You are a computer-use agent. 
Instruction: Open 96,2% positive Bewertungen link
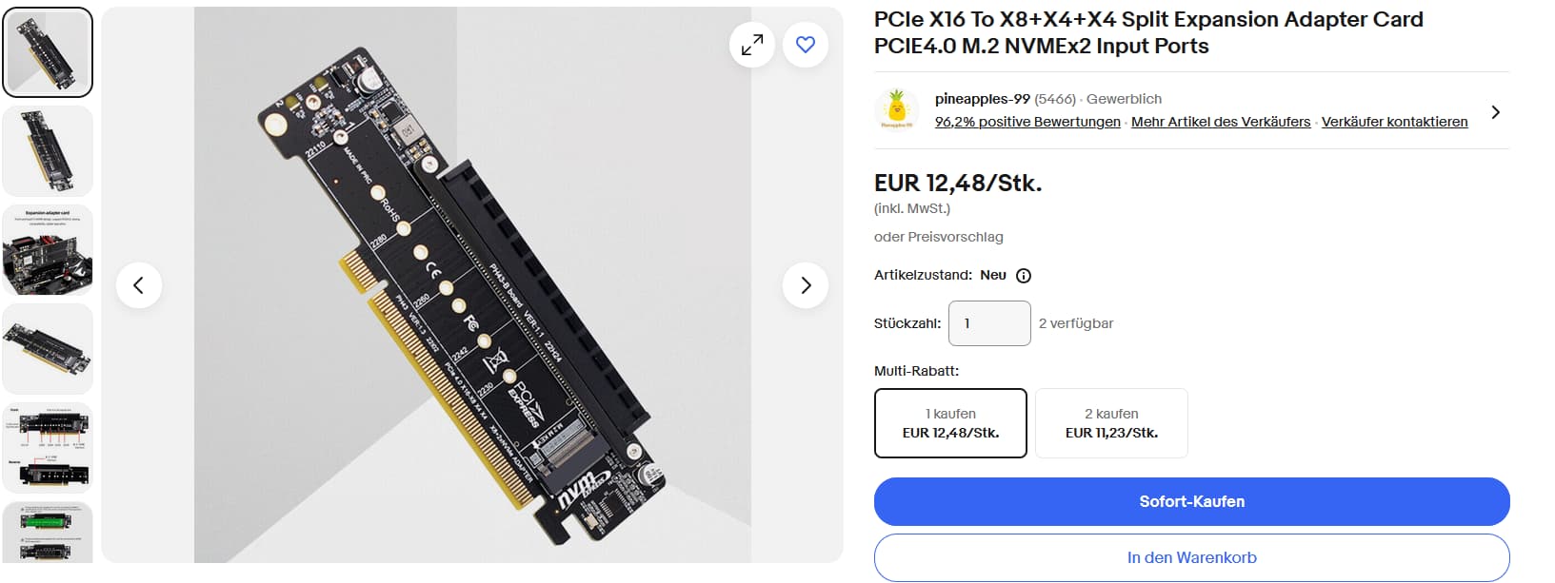click(1027, 122)
